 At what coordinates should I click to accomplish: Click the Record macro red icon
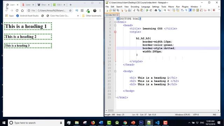coord(214,10)
